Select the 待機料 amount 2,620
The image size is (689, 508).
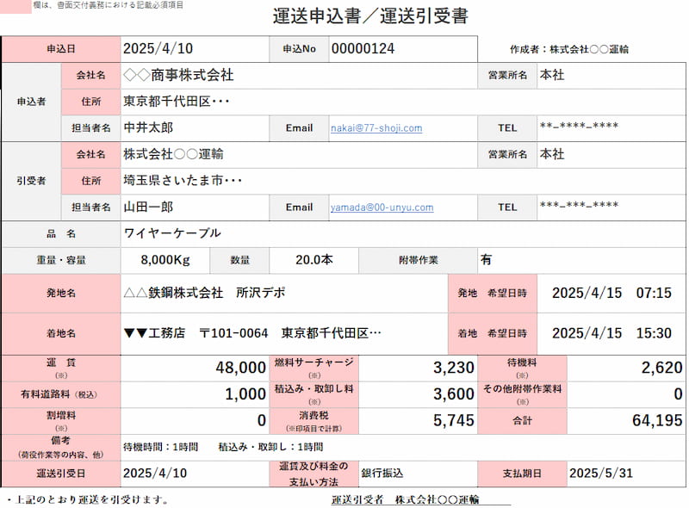(661, 368)
